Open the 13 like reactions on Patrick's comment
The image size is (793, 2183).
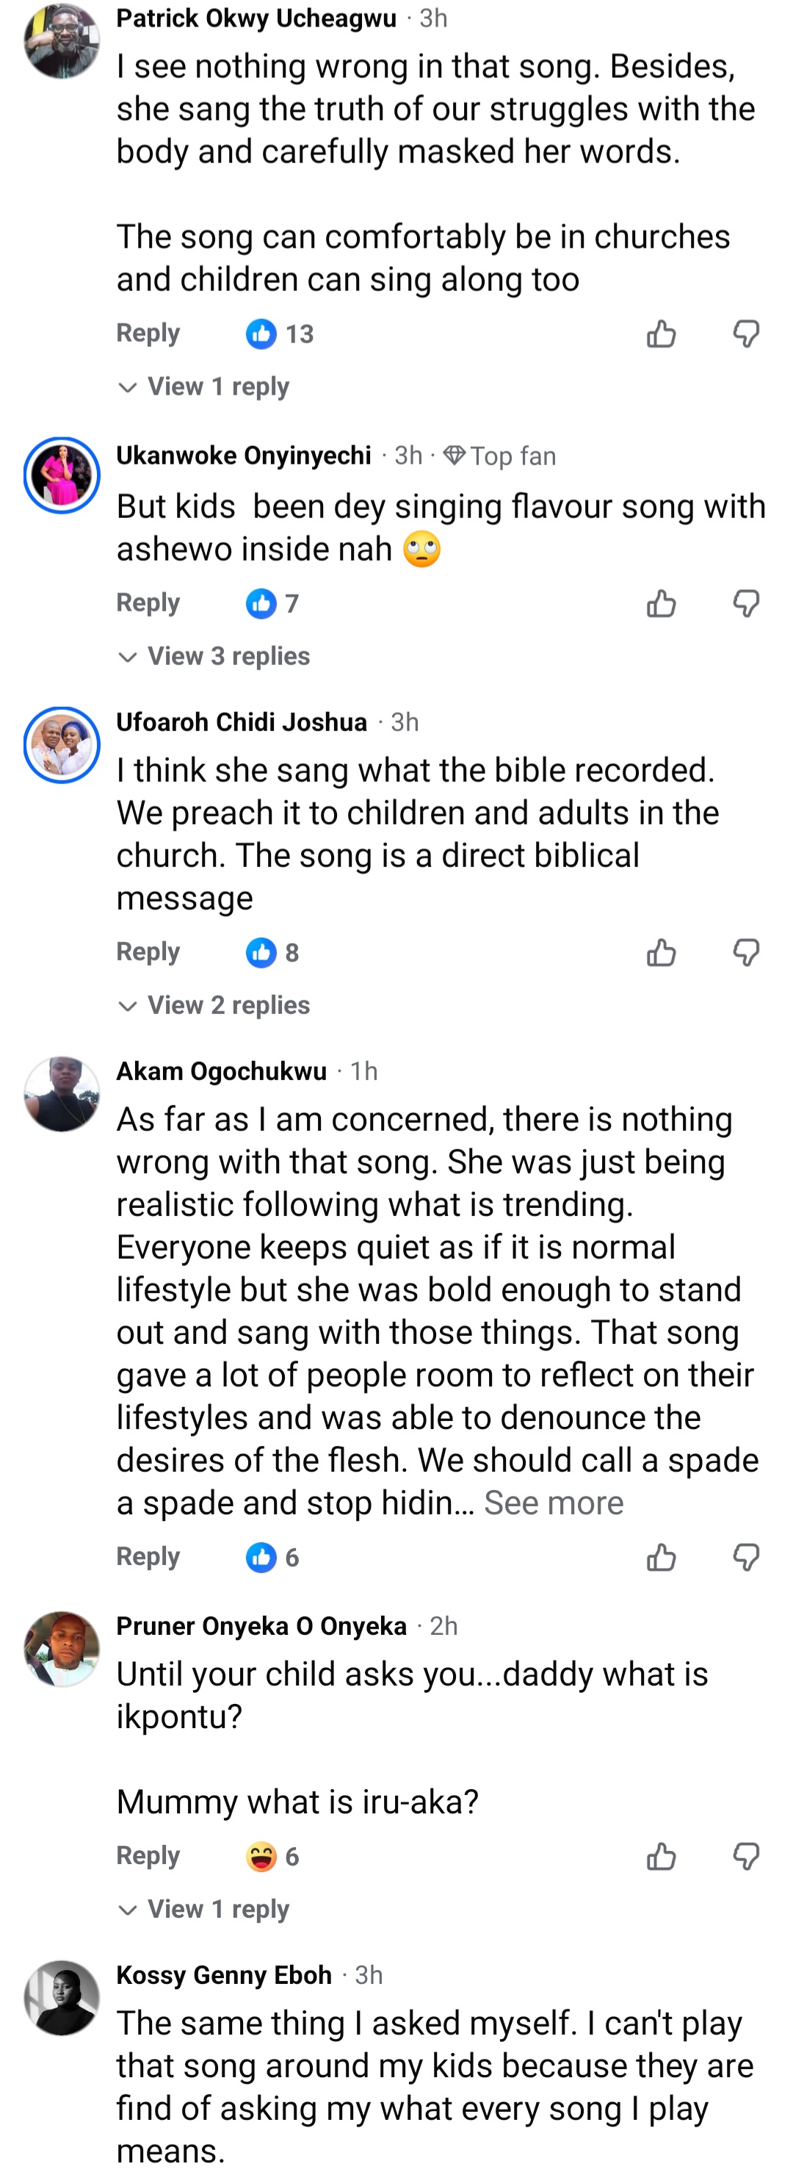click(x=280, y=334)
